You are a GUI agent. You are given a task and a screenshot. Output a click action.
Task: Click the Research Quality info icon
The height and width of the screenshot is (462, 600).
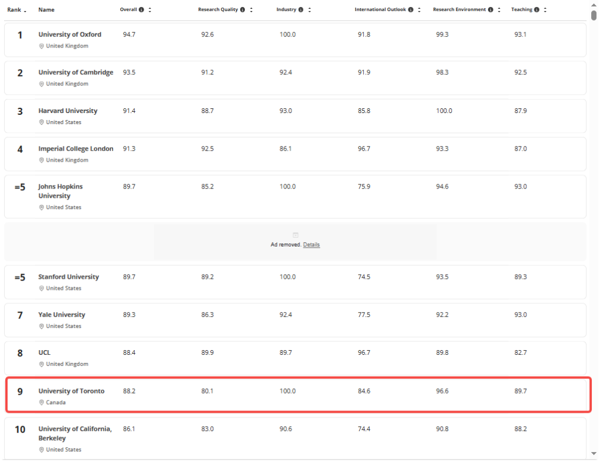(243, 10)
